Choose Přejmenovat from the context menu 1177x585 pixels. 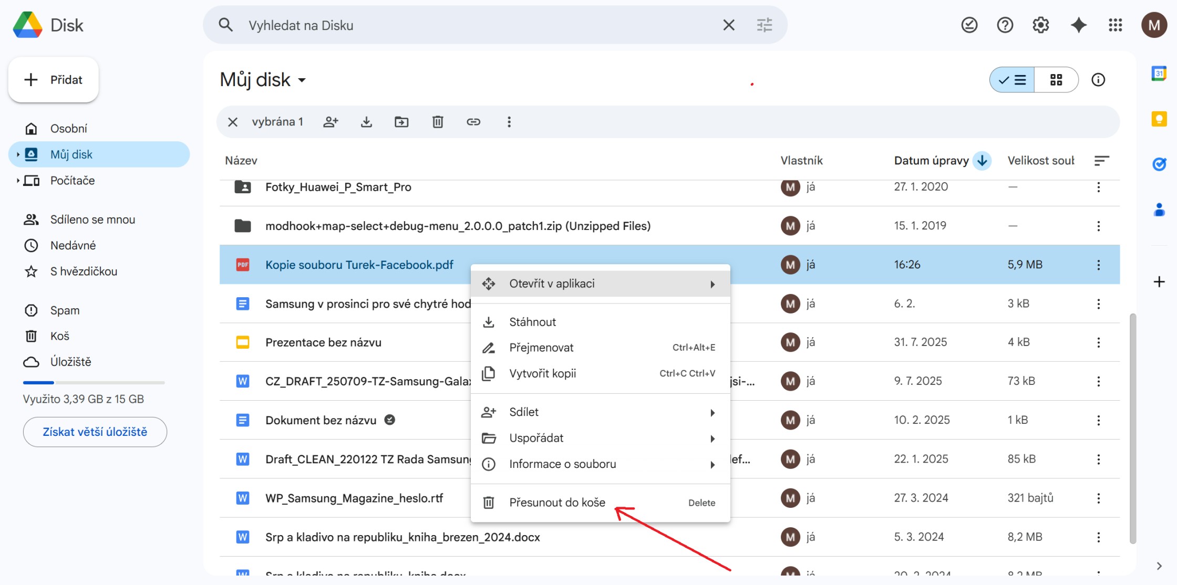point(541,348)
